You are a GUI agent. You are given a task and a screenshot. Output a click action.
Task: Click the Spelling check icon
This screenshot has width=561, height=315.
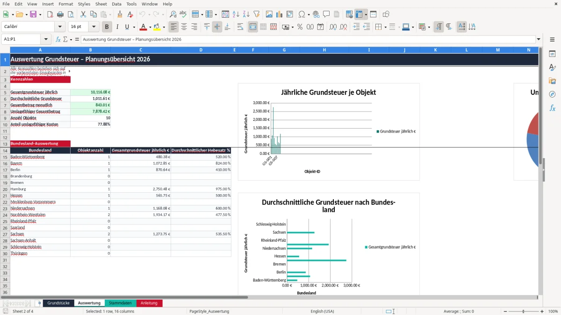pyautogui.click(x=183, y=14)
